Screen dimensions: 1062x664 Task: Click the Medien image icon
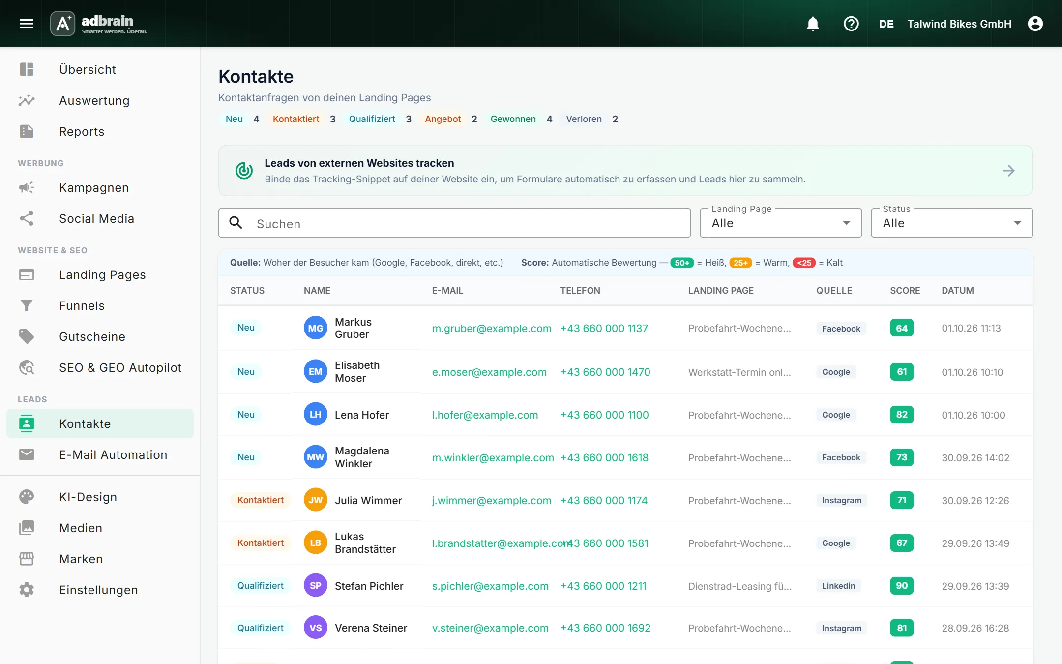[x=27, y=528]
